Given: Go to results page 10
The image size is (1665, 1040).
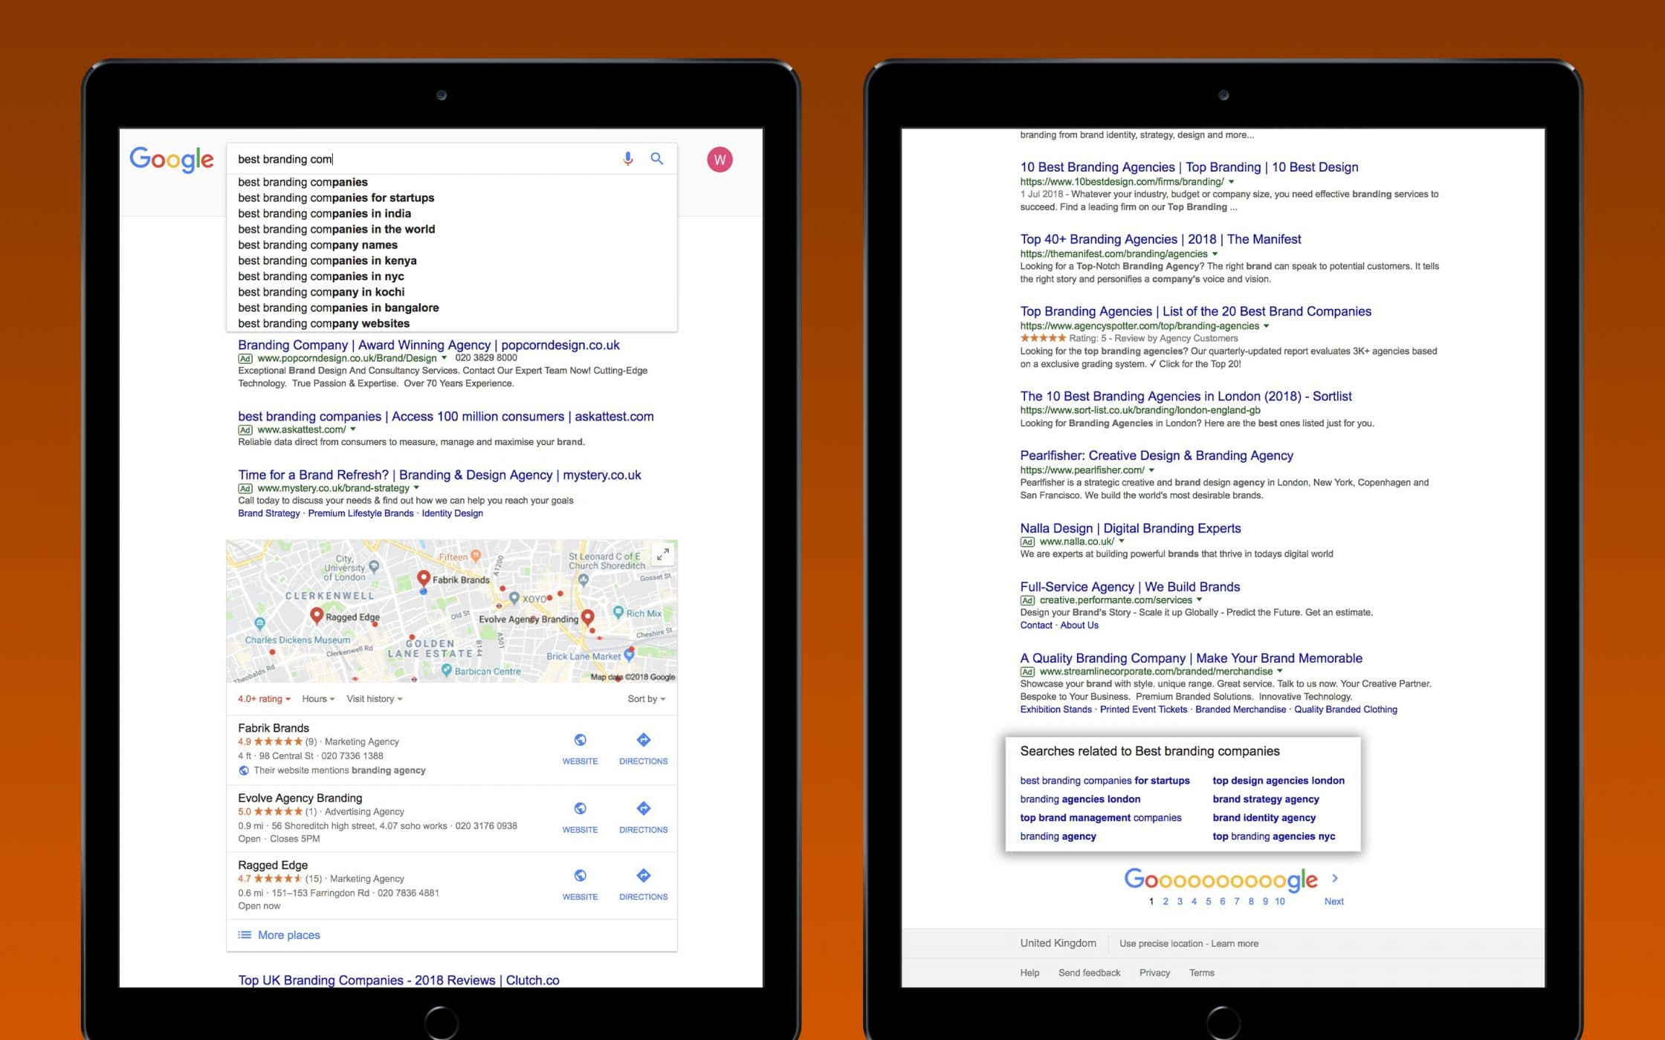Looking at the screenshot, I should click(1280, 902).
